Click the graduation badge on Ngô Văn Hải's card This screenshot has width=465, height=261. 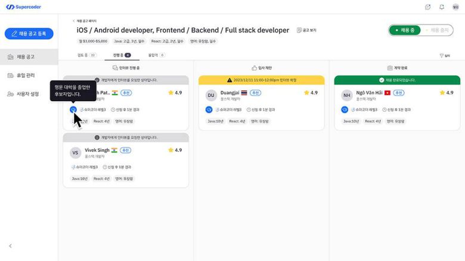click(x=345, y=109)
